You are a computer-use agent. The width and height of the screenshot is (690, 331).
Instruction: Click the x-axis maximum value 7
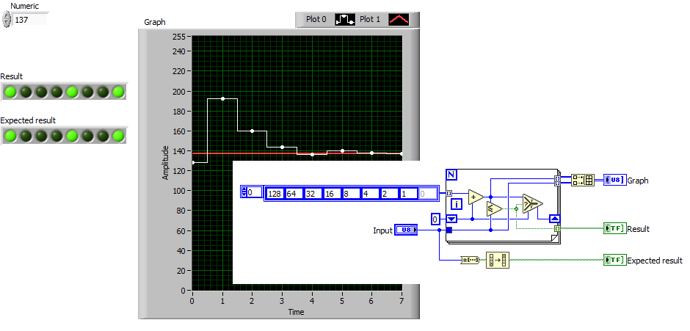pos(402,301)
